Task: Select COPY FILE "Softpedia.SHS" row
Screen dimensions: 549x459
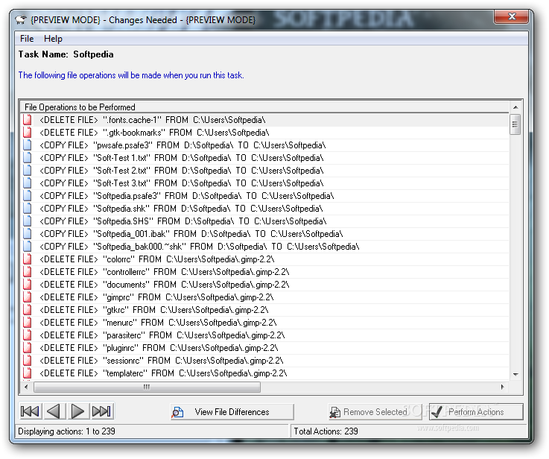Action: (x=264, y=221)
